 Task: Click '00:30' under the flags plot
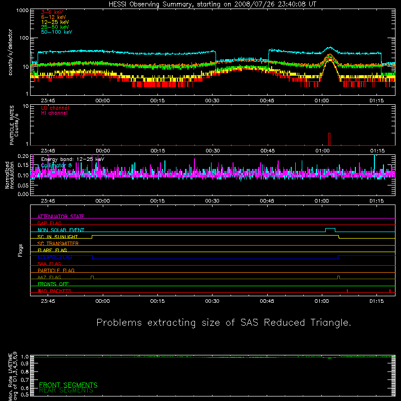212,301
